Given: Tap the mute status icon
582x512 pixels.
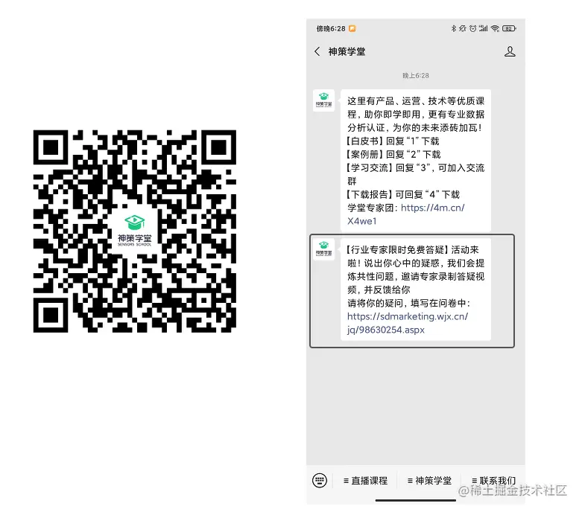Looking at the screenshot, I should (463, 28).
